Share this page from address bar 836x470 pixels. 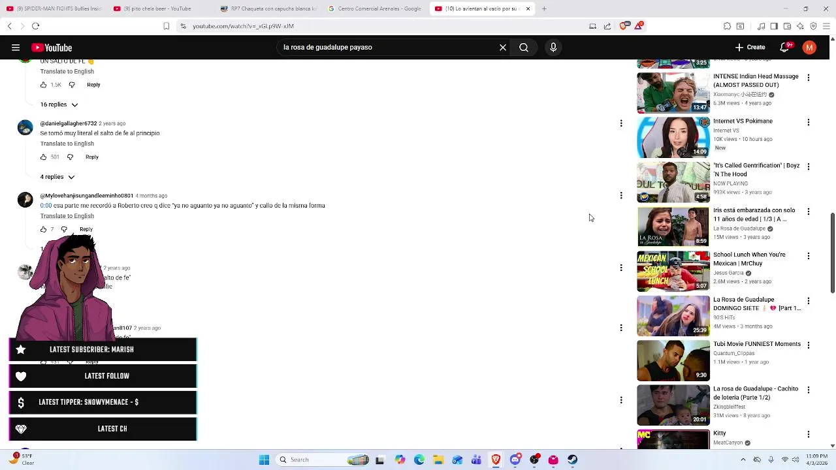(607, 26)
